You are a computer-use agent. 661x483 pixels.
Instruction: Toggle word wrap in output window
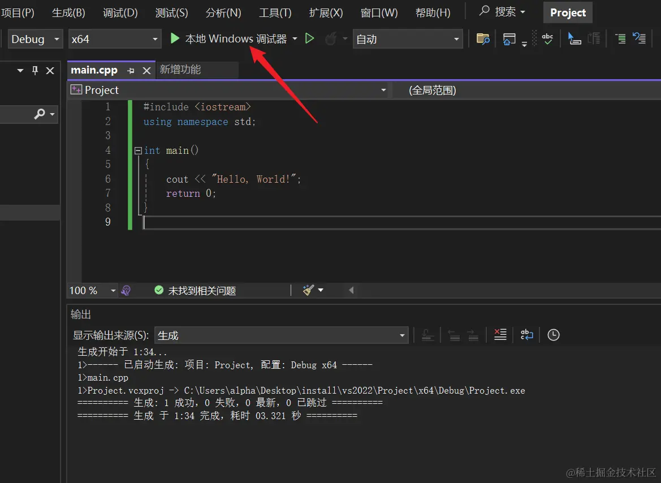coord(527,335)
